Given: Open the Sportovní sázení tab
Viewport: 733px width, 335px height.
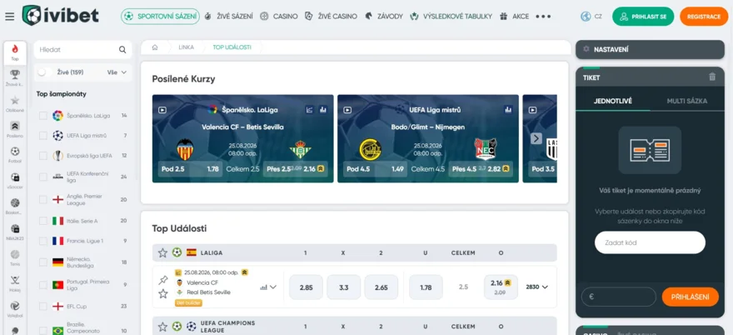Looking at the screenshot, I should pyautogui.click(x=160, y=17).
